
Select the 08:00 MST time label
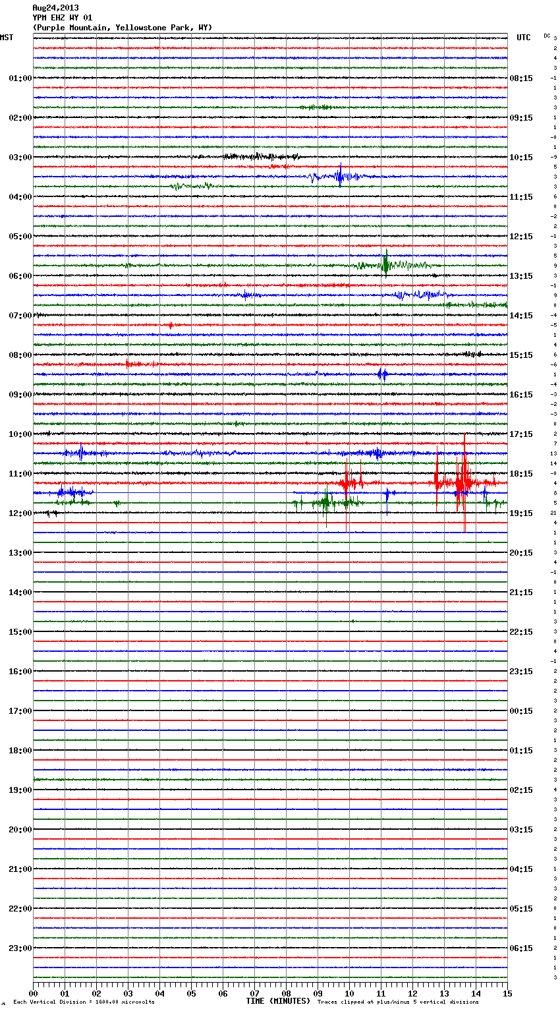(20, 355)
